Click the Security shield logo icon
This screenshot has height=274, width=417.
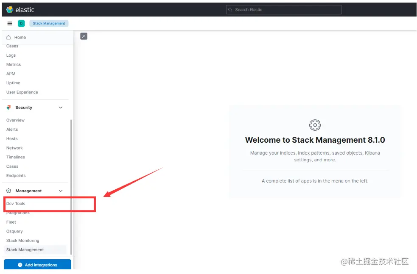9,107
